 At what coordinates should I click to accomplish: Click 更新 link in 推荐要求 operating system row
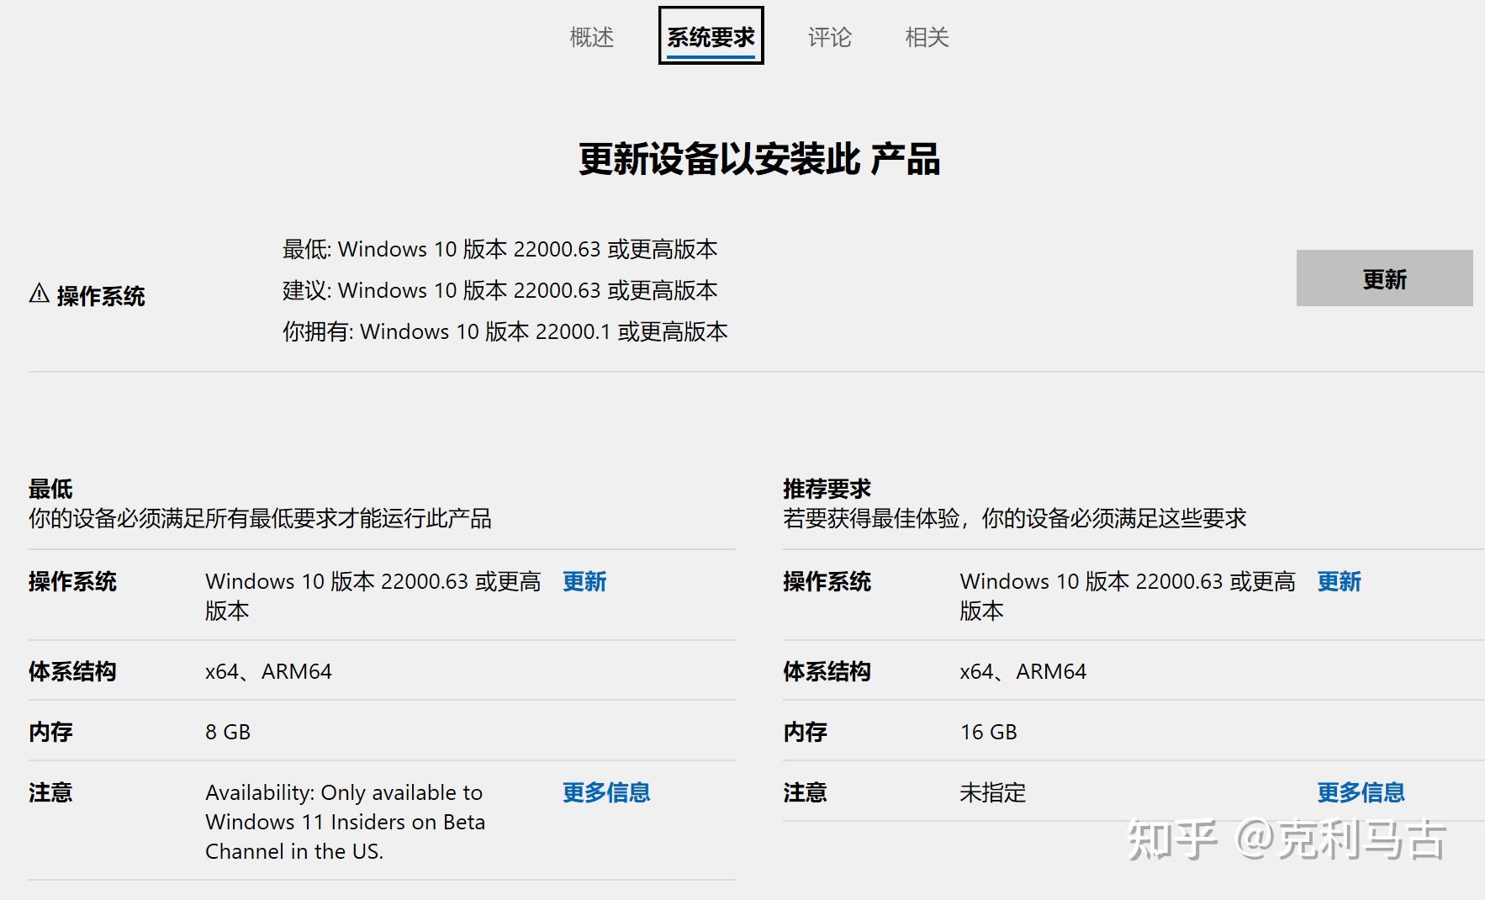1340,581
